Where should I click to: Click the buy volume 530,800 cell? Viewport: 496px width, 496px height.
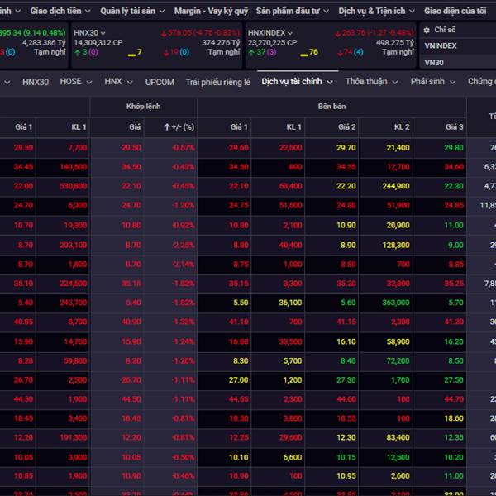click(x=73, y=186)
